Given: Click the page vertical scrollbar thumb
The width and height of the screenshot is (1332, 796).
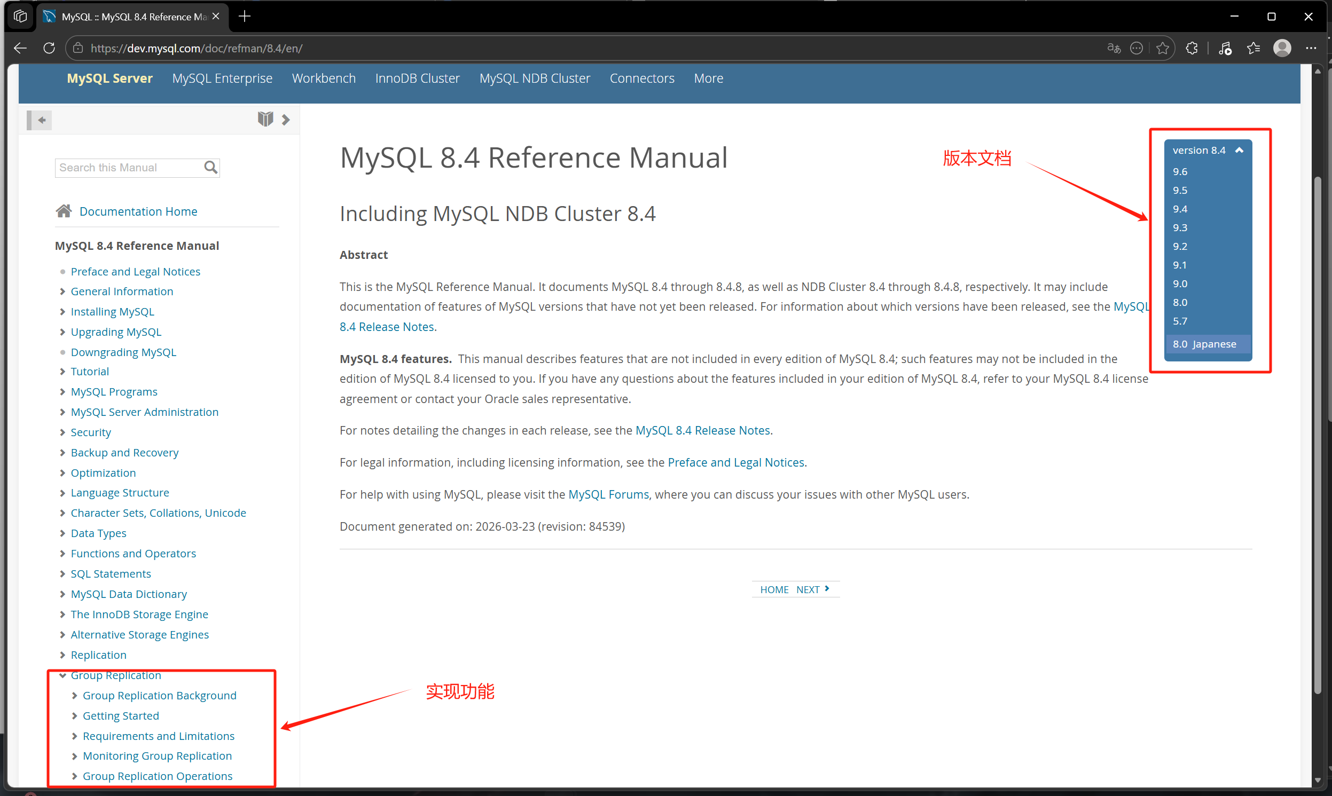Looking at the screenshot, I should (1318, 435).
